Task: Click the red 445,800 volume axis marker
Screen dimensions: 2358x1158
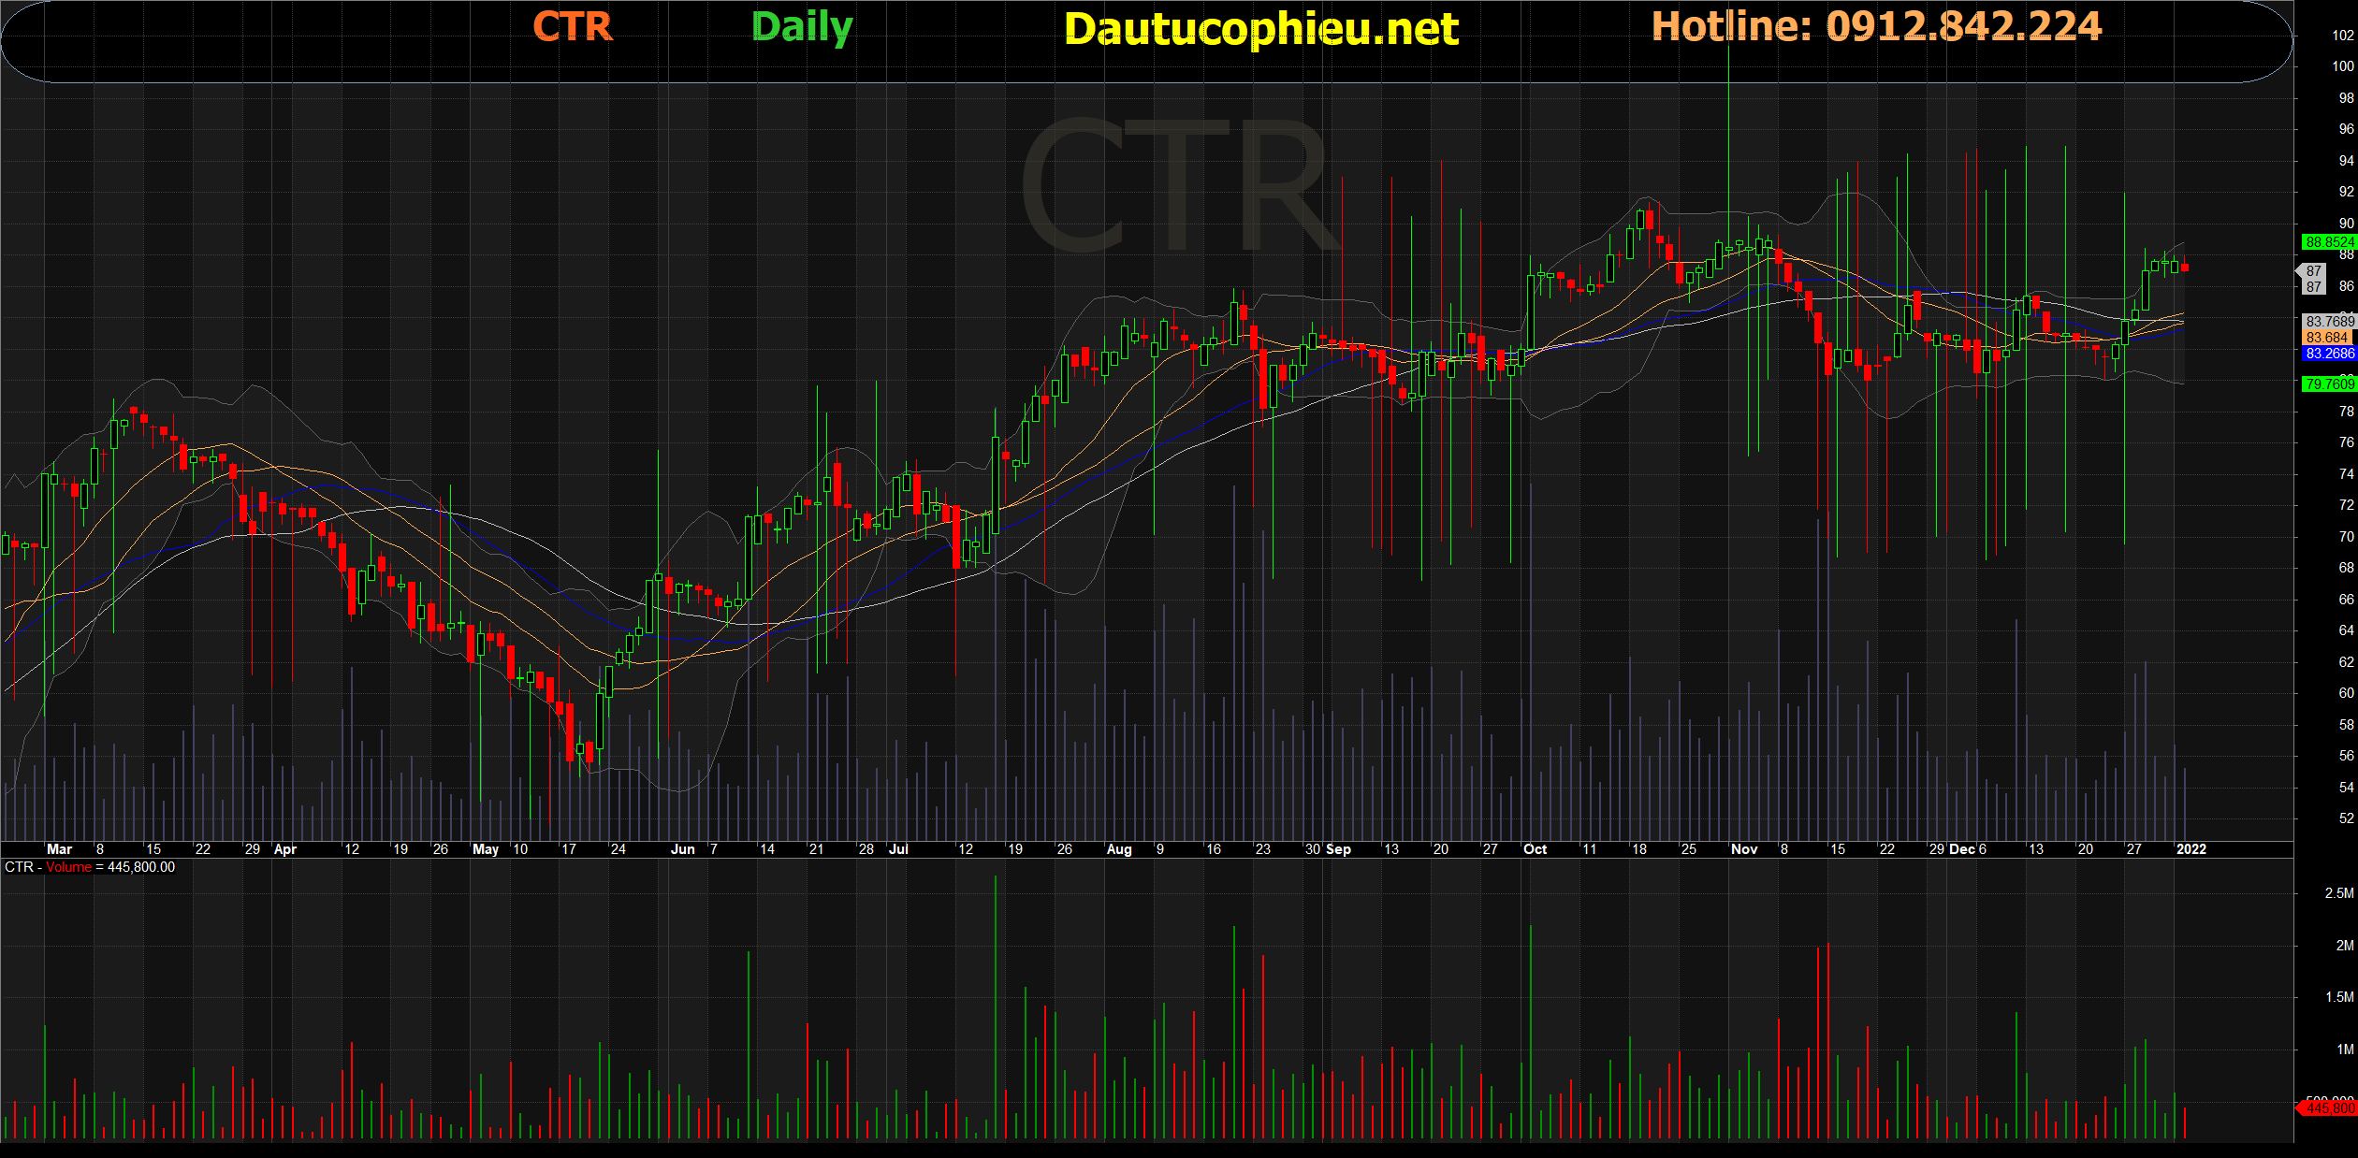Action: 2328,1108
